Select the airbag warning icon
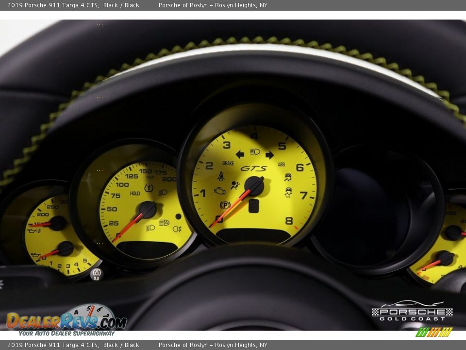The height and width of the screenshot is (350, 466). point(235,185)
